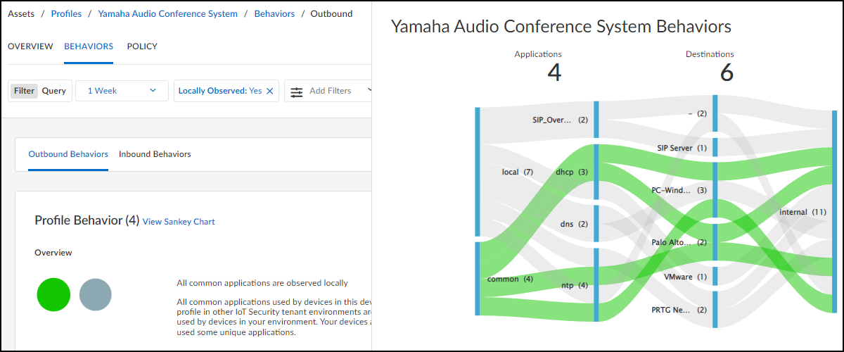844x352 pixels.
Task: Open the OVERVIEW tab
Action: tap(30, 46)
